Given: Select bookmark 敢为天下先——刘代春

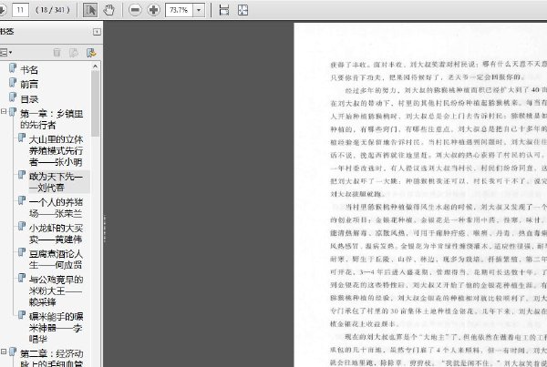Looking at the screenshot, I should click(57, 182).
